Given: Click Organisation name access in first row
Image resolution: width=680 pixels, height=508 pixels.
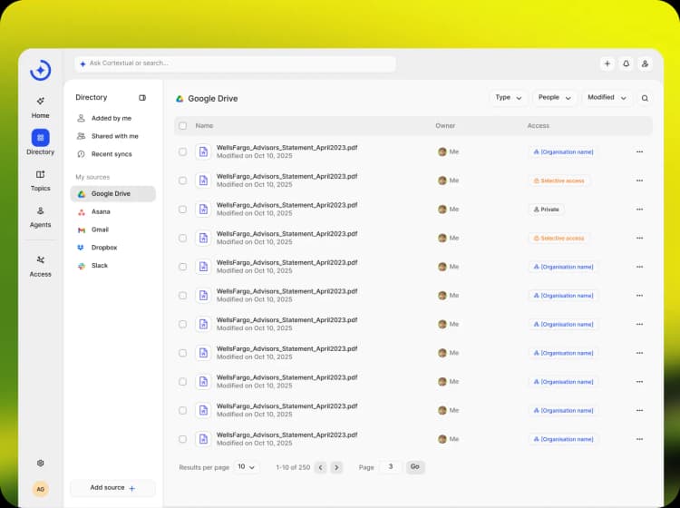Looking at the screenshot, I should pyautogui.click(x=563, y=151).
